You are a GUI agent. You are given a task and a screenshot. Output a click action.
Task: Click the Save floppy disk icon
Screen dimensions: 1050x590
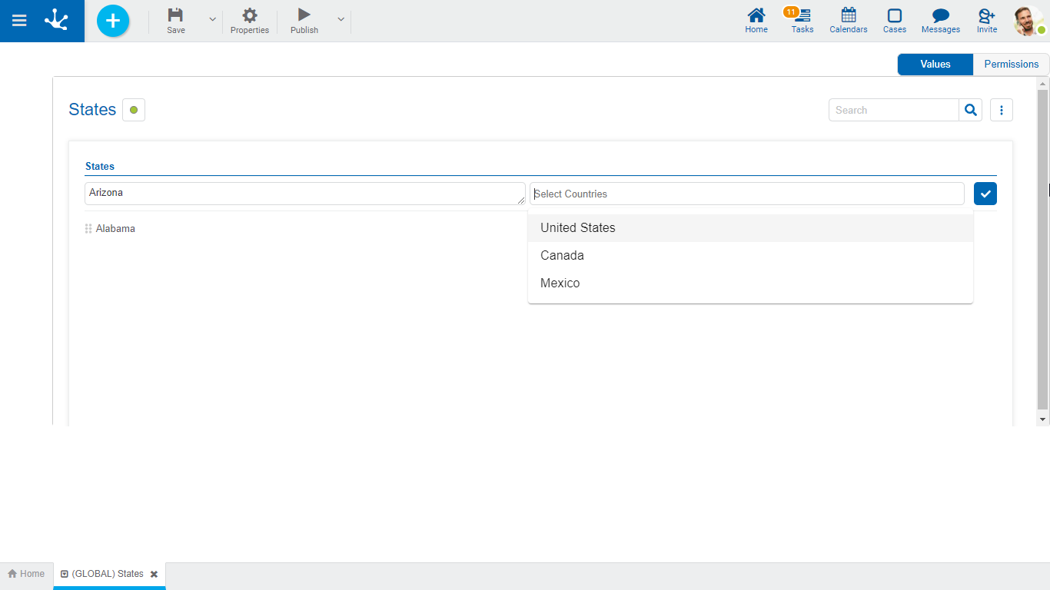176,15
